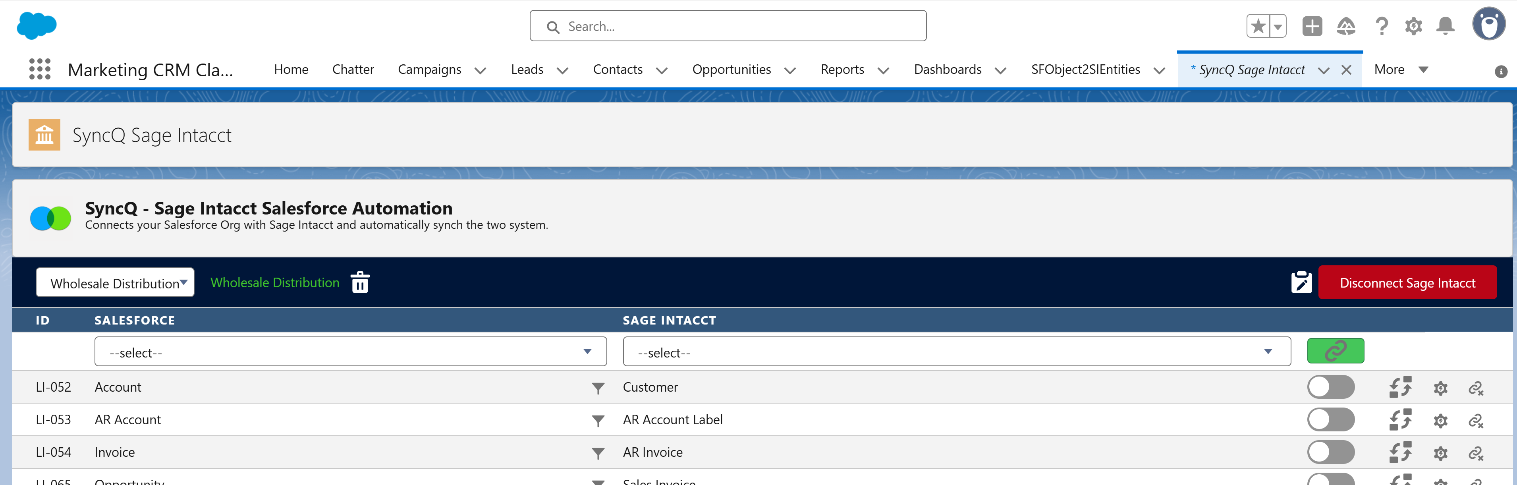The image size is (1517, 485).
Task: Open the More navigation menu
Action: [1401, 70]
